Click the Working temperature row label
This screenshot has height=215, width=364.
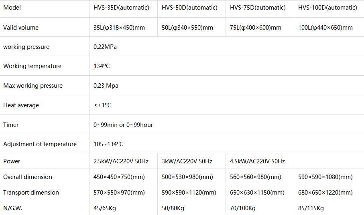point(32,66)
